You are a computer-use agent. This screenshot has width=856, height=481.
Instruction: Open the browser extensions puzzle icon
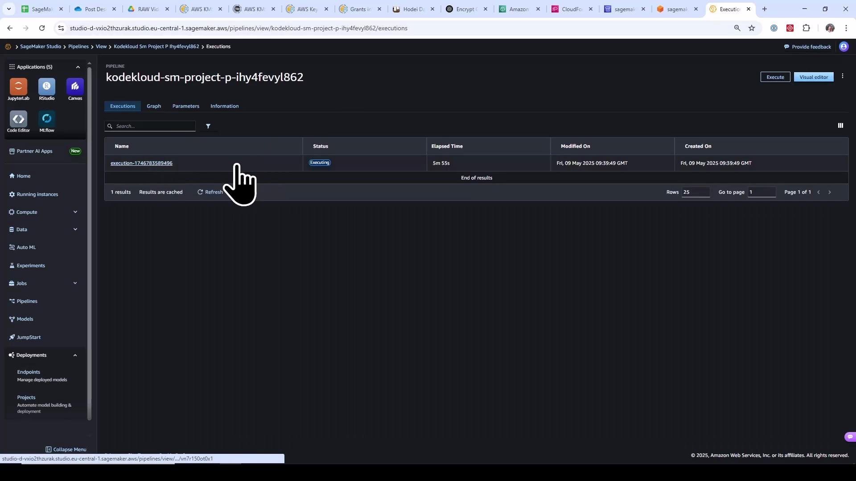(806, 28)
